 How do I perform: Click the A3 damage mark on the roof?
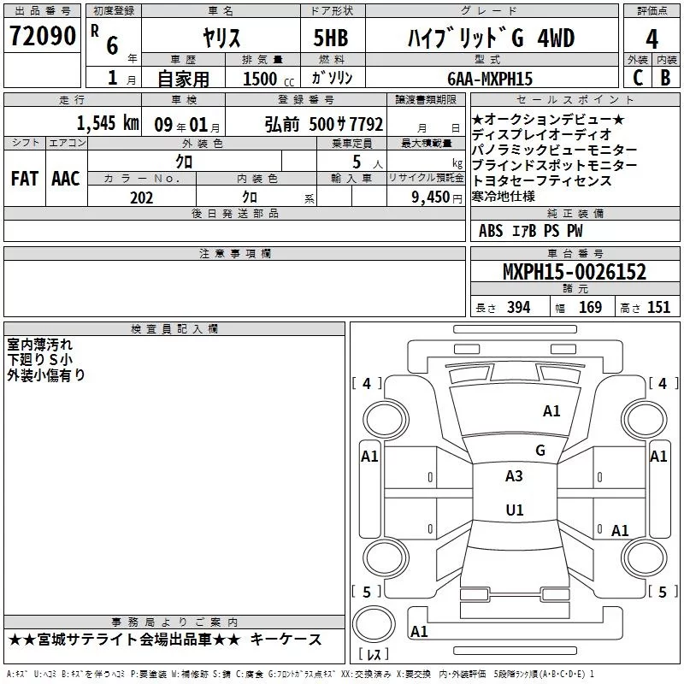[514, 476]
